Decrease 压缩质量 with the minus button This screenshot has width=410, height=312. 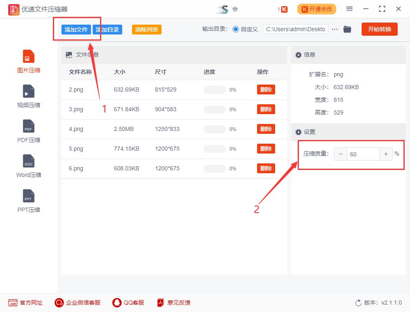click(x=341, y=154)
